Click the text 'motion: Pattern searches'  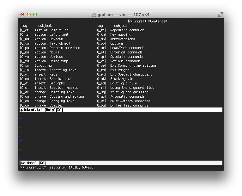[57, 48]
